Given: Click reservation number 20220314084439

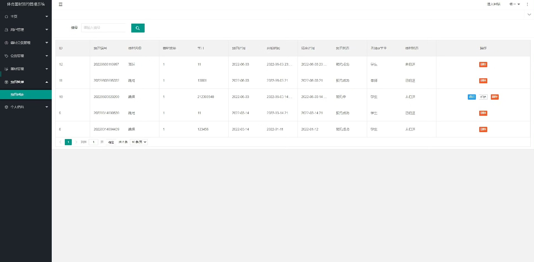Looking at the screenshot, I should [106, 129].
